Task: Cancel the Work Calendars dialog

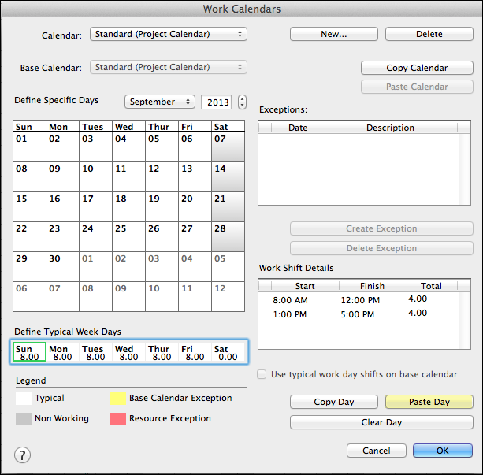Action: pos(374,451)
